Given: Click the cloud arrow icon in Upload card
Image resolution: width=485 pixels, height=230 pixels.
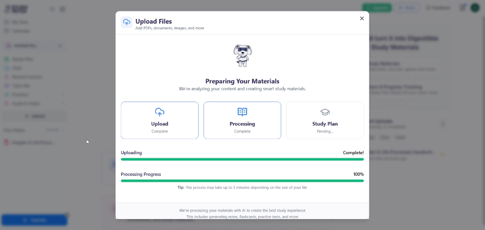Looking at the screenshot, I should (x=160, y=112).
